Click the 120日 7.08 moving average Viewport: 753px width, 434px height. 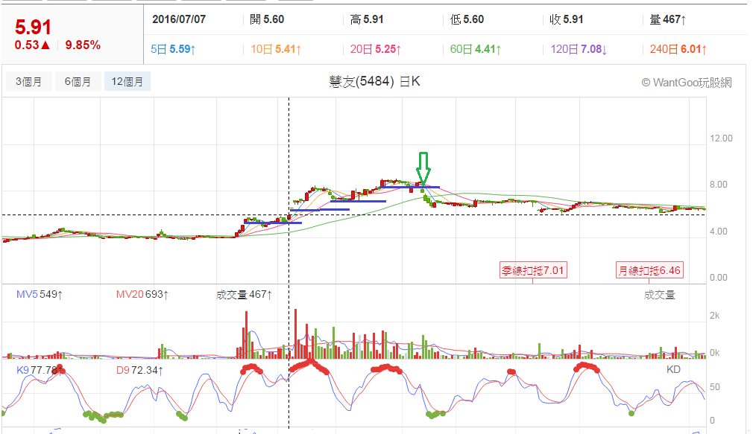coord(579,49)
